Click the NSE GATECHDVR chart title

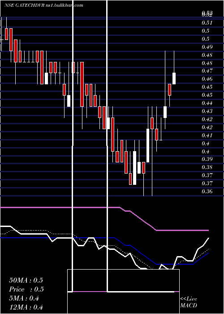[43, 5]
